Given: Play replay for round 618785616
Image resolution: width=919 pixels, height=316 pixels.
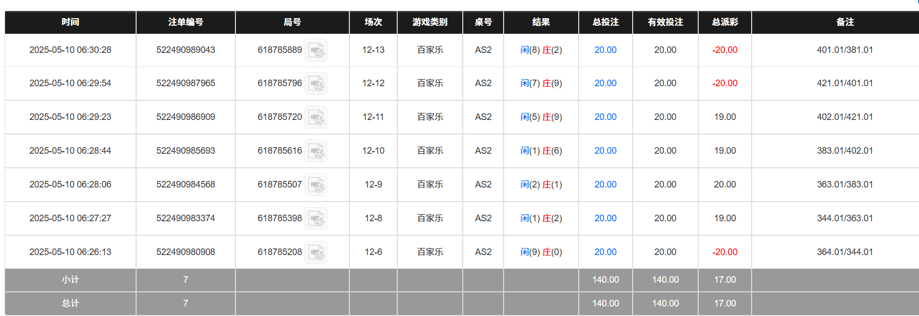Looking at the screenshot, I should coord(316,151).
